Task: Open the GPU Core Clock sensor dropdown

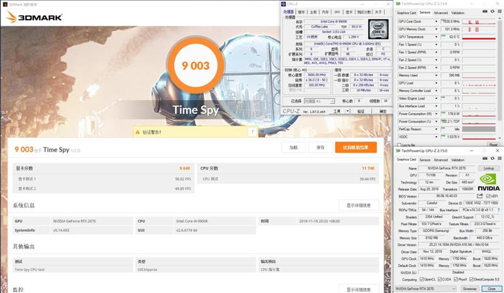Action: coord(436,21)
